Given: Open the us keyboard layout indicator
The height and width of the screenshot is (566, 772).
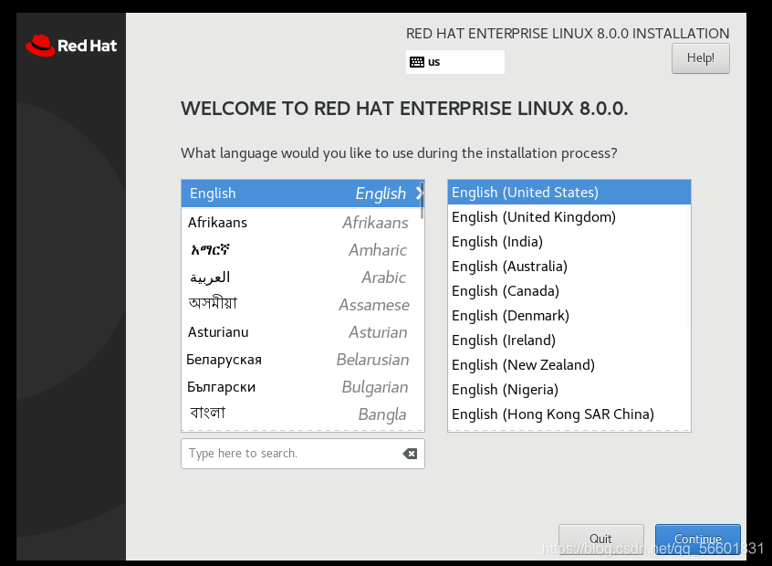Looking at the screenshot, I should [x=455, y=62].
